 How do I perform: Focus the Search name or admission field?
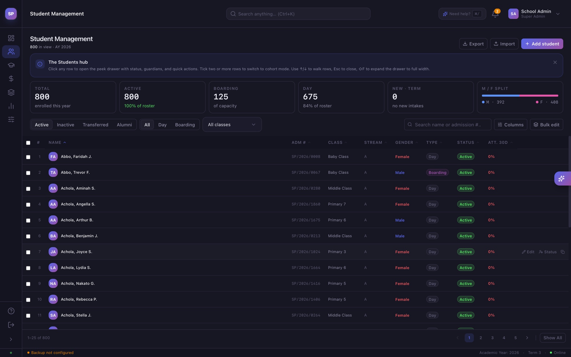pyautogui.click(x=448, y=125)
